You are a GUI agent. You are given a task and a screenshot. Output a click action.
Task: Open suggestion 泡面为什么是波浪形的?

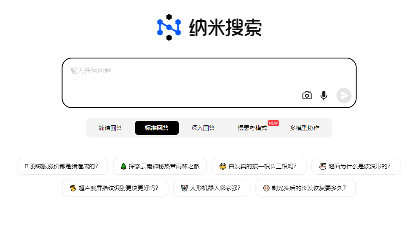356,166
